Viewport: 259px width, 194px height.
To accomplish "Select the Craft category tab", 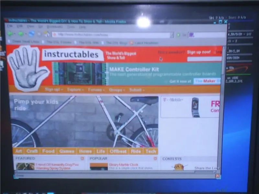I will (x=32, y=151).
